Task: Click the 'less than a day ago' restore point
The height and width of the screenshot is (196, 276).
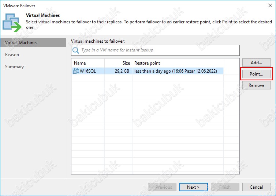Action: (x=175, y=71)
